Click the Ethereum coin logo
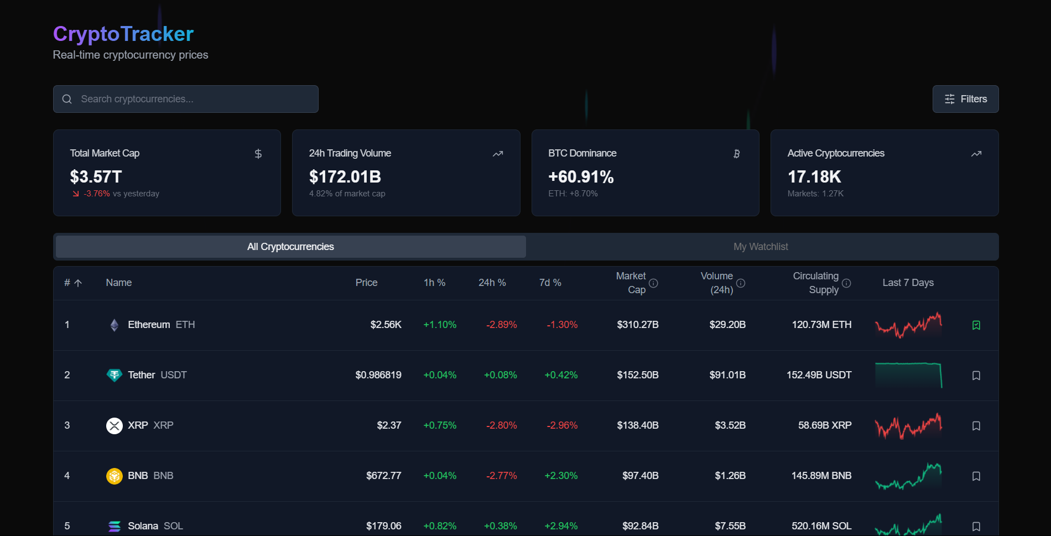The height and width of the screenshot is (536, 1051). tap(115, 325)
